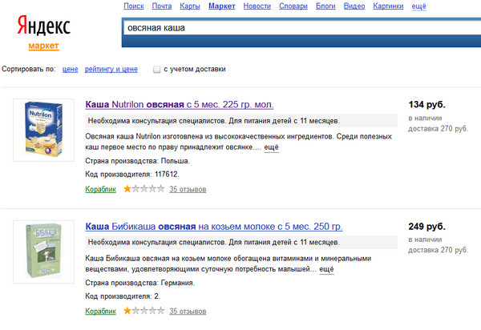Sort results by 'рейтингу и цене'
Screen dimensions: 481x330
[111, 70]
